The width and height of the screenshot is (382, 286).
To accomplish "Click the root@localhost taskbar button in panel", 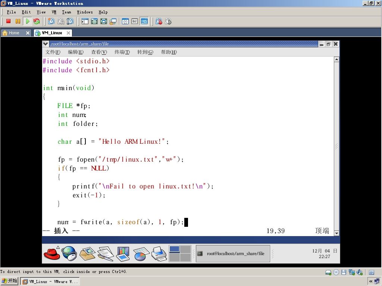I will click(x=233, y=254).
